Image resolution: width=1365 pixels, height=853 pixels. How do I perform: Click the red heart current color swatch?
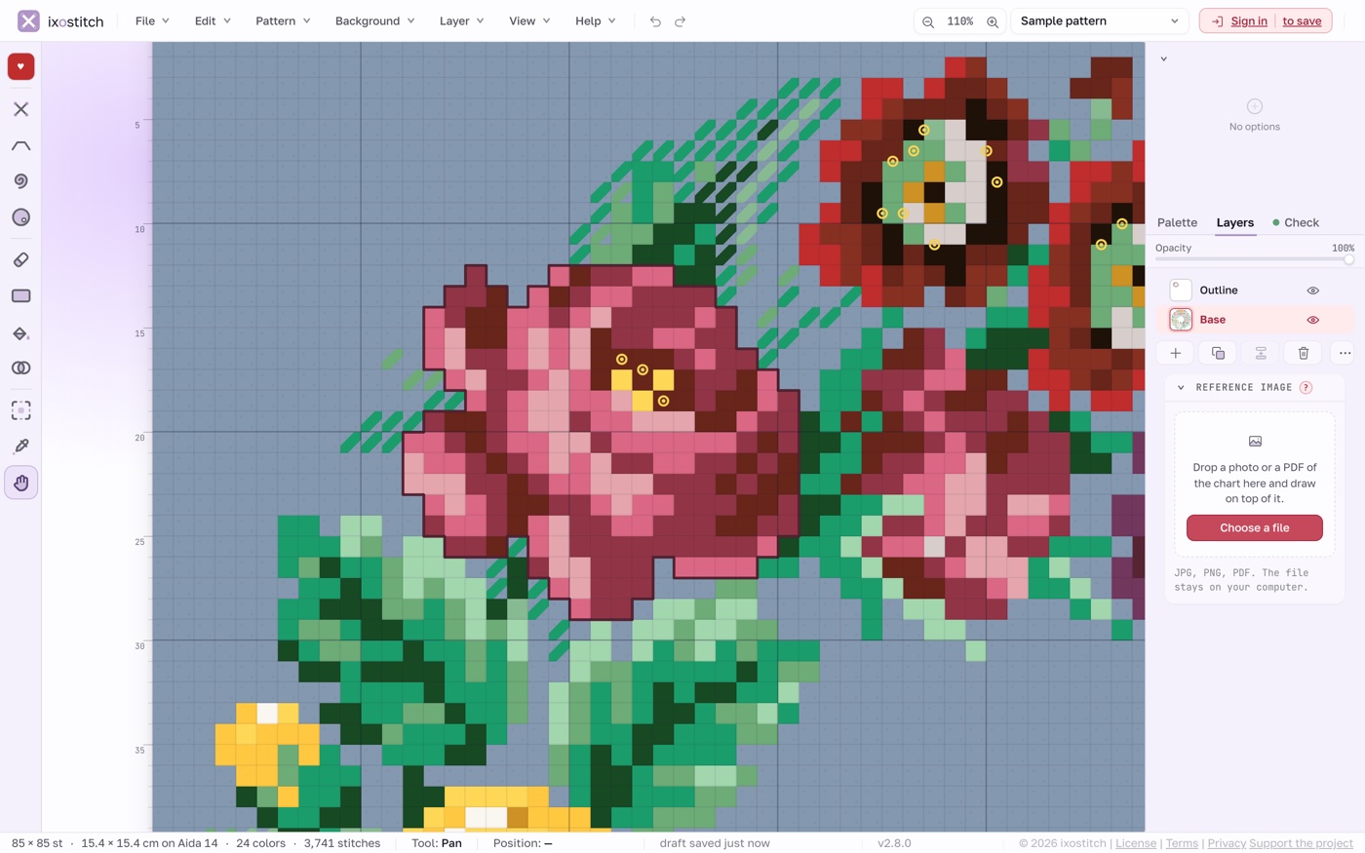[x=20, y=66]
